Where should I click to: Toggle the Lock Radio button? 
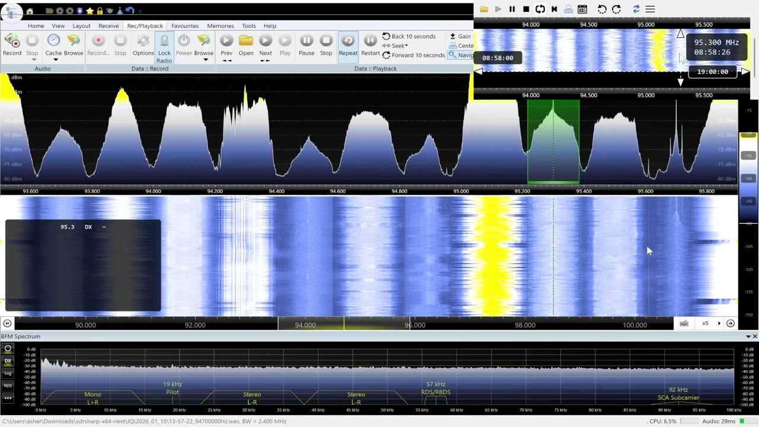click(x=164, y=48)
